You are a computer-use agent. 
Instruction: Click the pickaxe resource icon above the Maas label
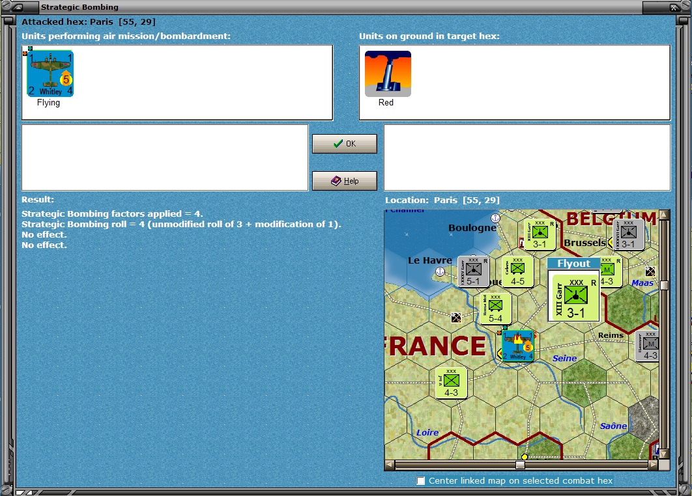click(650, 271)
